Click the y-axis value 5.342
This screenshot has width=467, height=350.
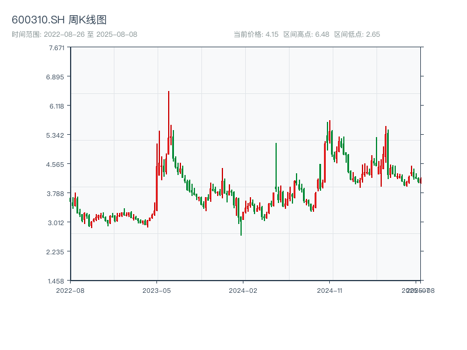[55, 135]
